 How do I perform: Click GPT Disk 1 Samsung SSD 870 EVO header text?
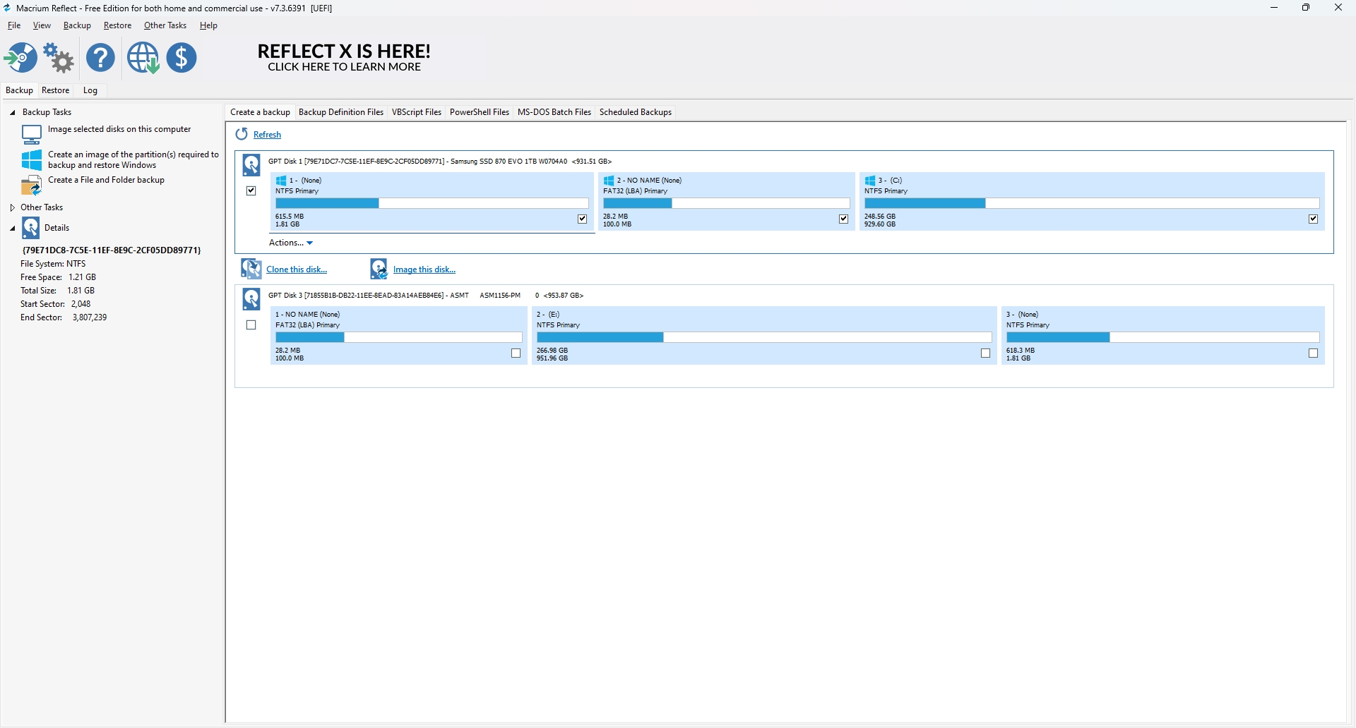click(x=440, y=162)
